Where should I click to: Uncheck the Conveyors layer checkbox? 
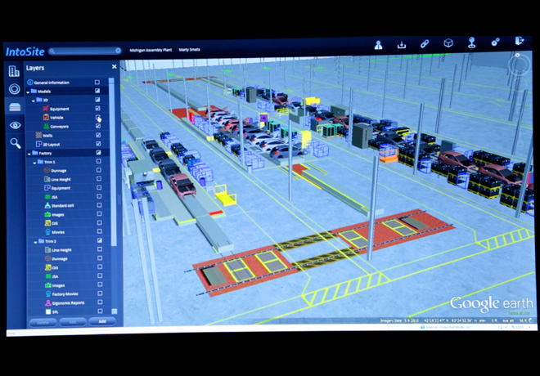tap(98, 126)
